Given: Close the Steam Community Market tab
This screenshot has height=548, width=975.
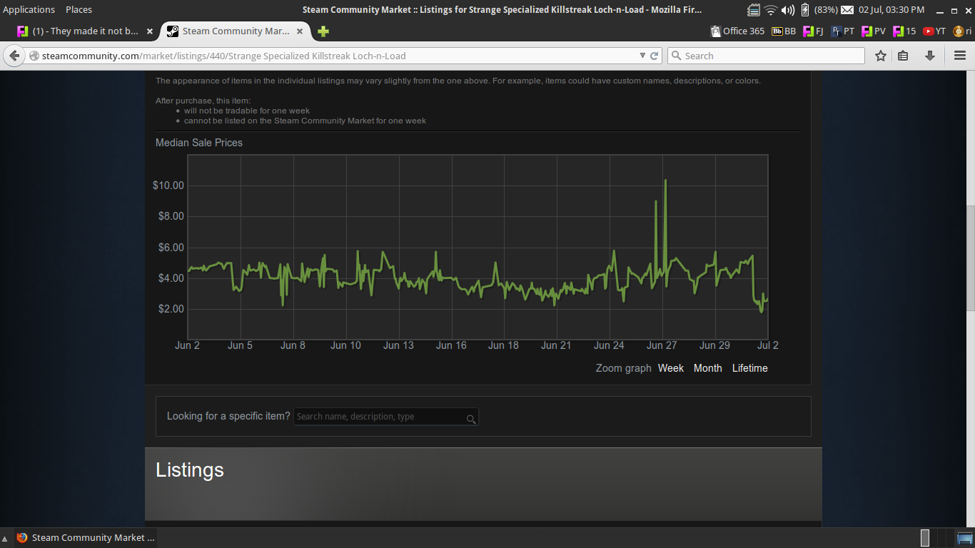Looking at the screenshot, I should (300, 31).
